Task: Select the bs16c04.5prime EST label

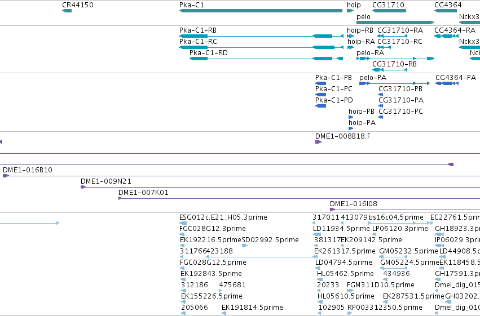Action: click(x=395, y=217)
